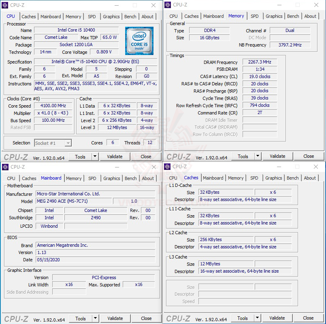Open Tools dropdown arrow in Mainboard tab window
326x324 pixels.
click(x=95, y=318)
